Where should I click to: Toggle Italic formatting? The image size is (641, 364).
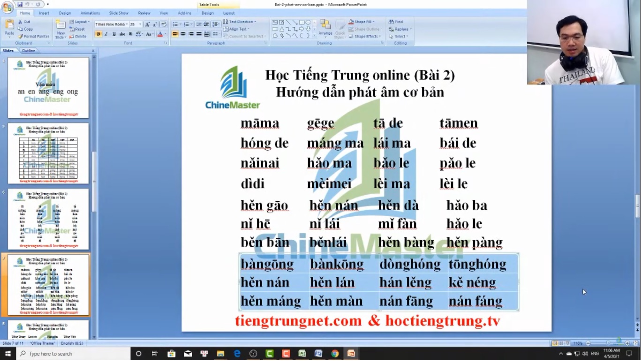click(x=106, y=34)
